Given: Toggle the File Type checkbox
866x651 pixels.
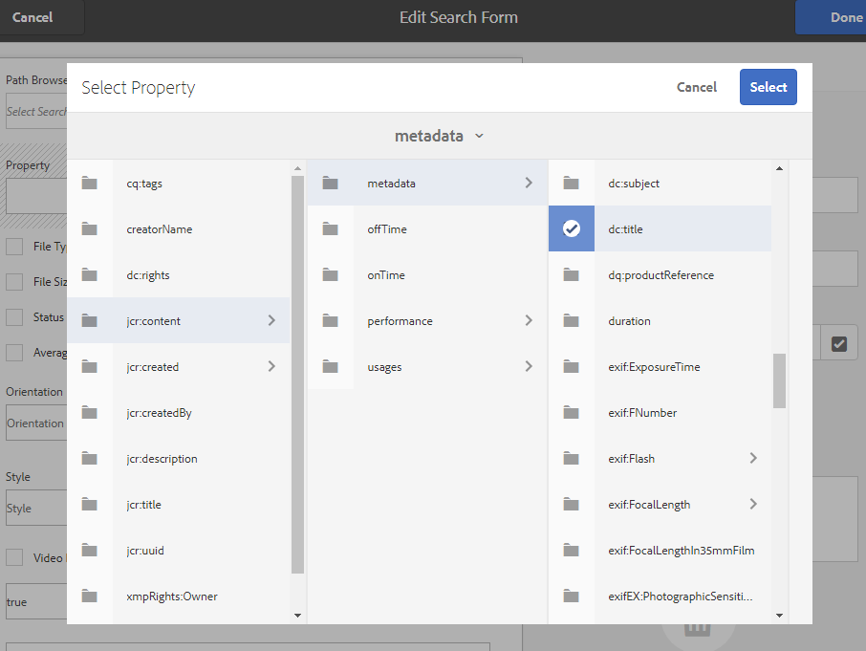Looking at the screenshot, I should [14, 247].
